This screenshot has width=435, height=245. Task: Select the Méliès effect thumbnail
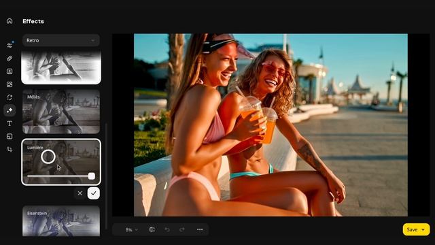tap(61, 112)
